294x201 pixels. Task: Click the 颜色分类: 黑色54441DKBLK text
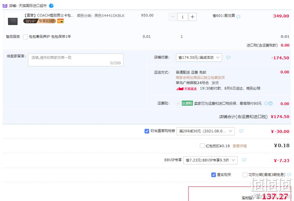101,15
